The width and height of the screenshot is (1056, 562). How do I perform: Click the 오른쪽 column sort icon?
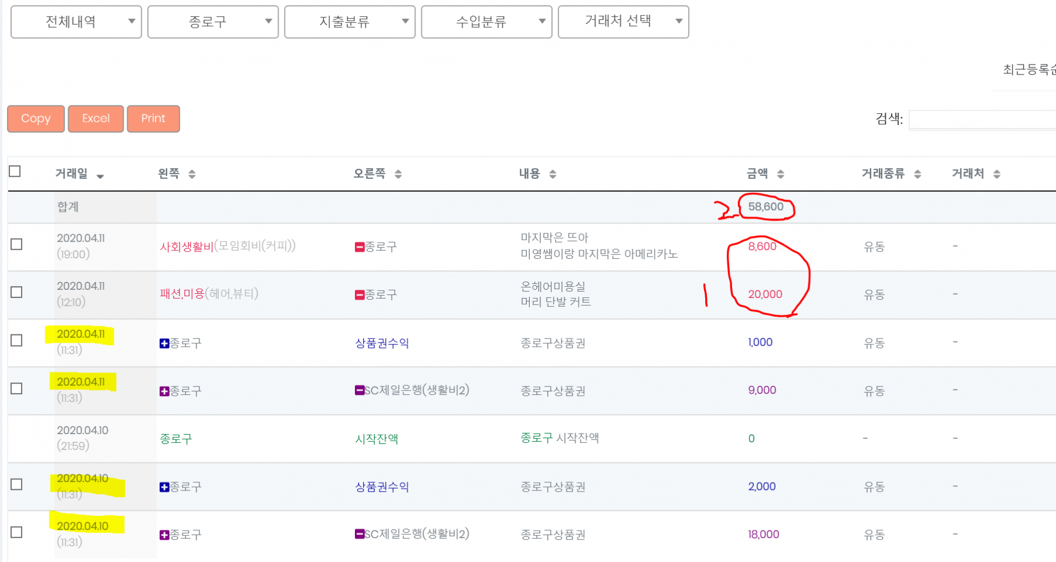pyautogui.click(x=398, y=174)
